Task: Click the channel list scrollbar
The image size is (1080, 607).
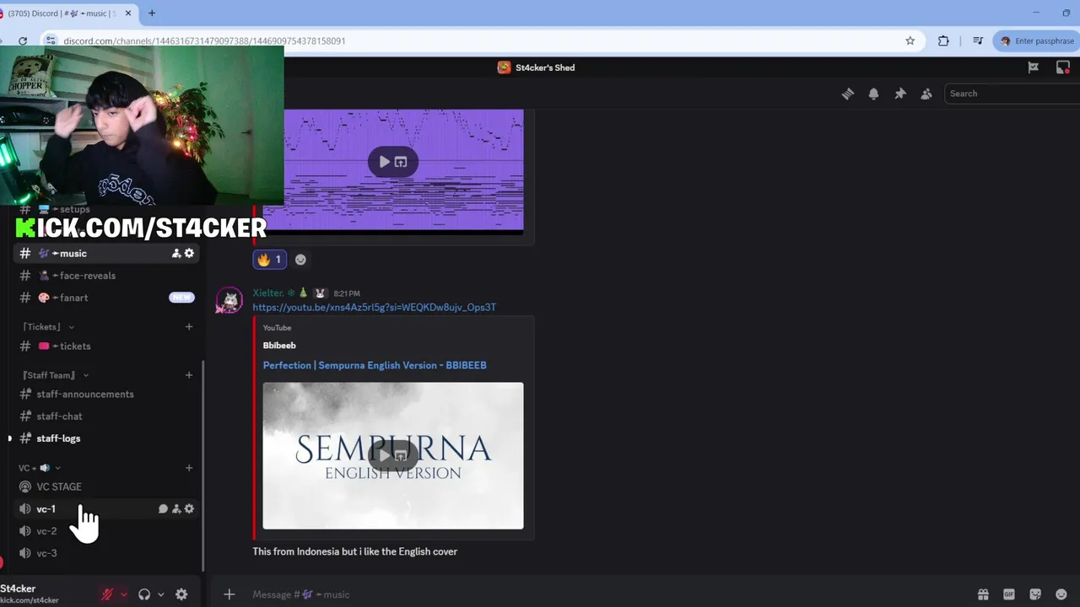Action: [202, 466]
